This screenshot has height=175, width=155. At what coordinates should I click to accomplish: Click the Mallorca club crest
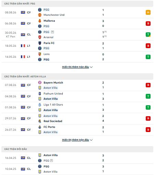coord(40,21)
